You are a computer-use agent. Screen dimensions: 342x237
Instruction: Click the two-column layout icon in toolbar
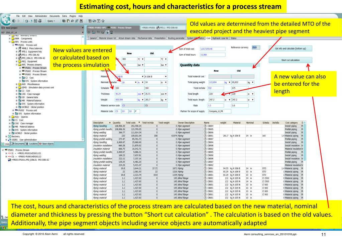pyautogui.click(x=99, y=21)
